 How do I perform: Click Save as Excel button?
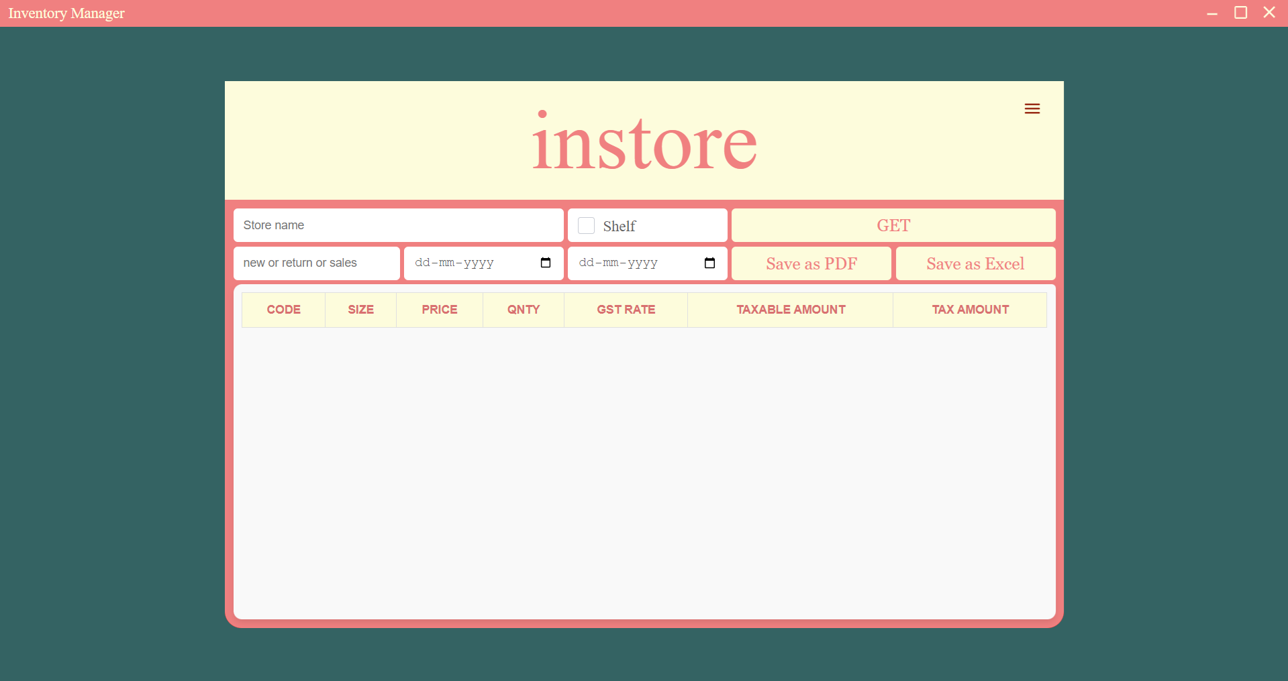click(975, 263)
